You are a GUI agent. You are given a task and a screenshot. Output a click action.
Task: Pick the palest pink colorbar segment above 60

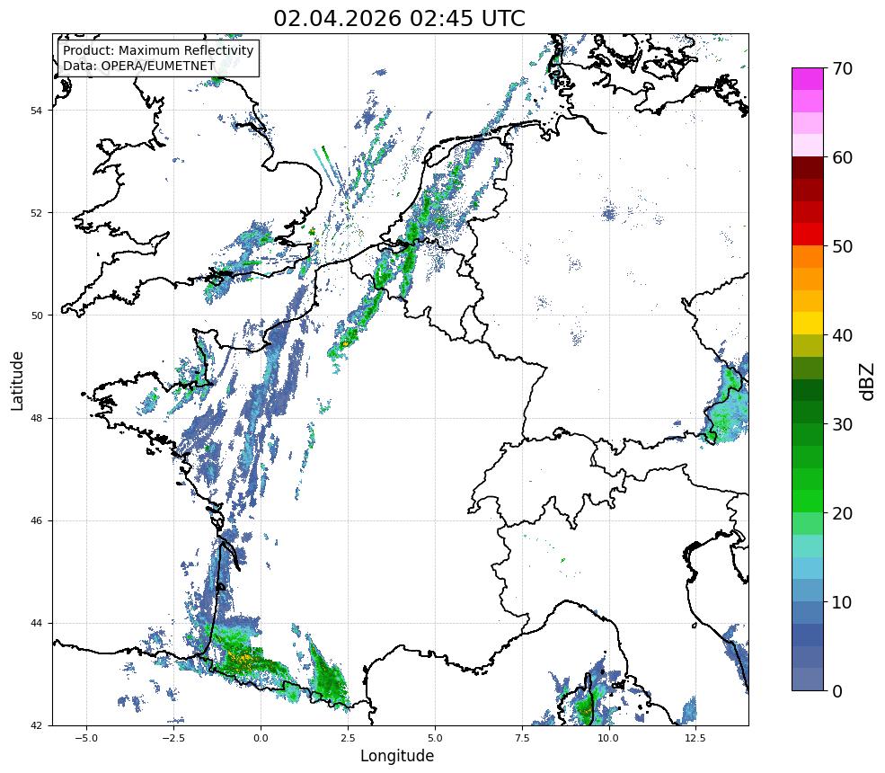[x=808, y=146]
